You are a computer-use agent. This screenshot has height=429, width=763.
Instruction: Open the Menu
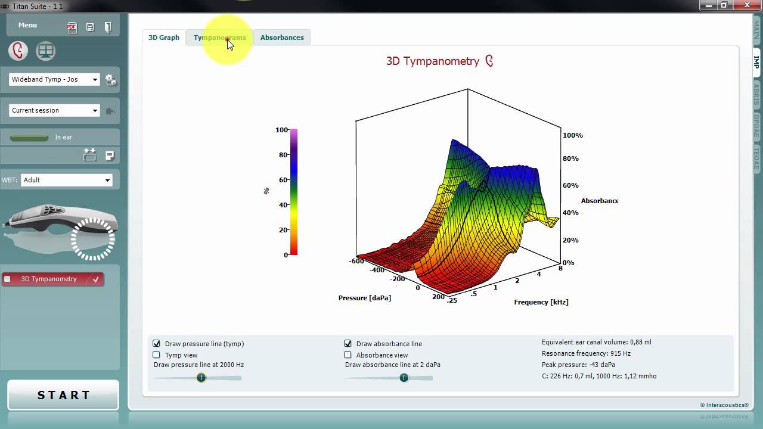[27, 25]
